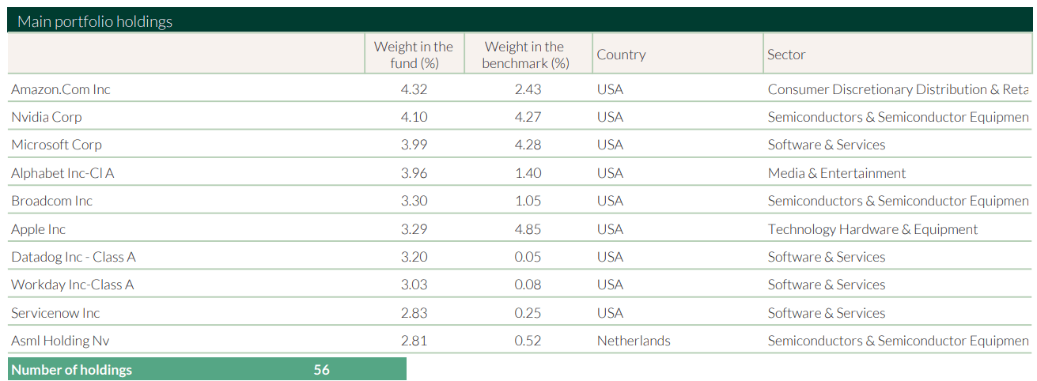Click the Number of holdings bar

pyautogui.click(x=206, y=369)
